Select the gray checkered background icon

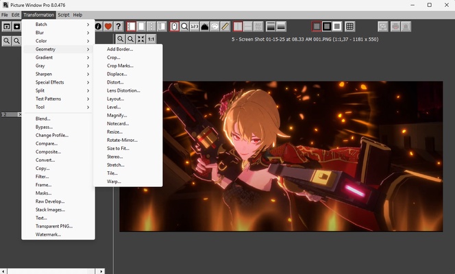pyautogui.click(x=317, y=27)
